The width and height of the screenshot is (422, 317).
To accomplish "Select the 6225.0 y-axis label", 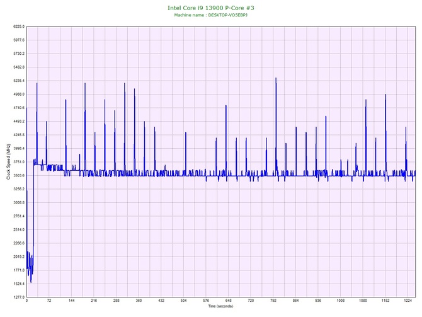I will click(19, 26).
